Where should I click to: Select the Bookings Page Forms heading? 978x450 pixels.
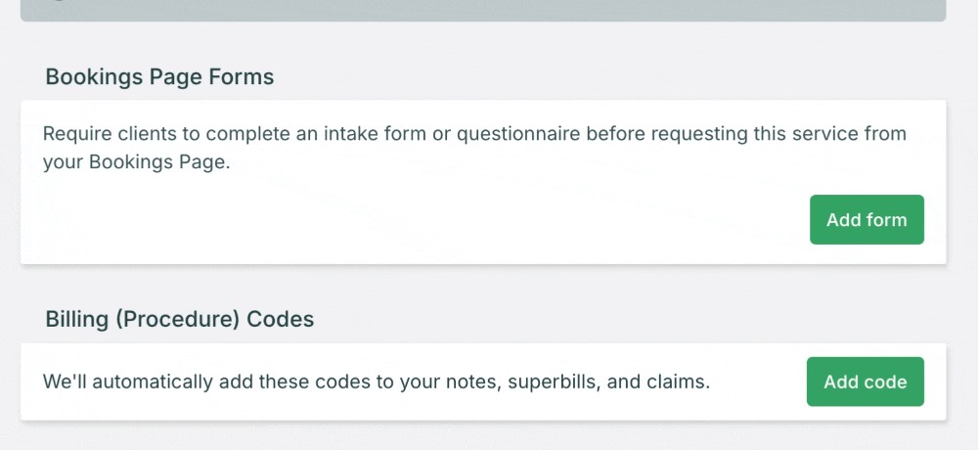click(159, 77)
